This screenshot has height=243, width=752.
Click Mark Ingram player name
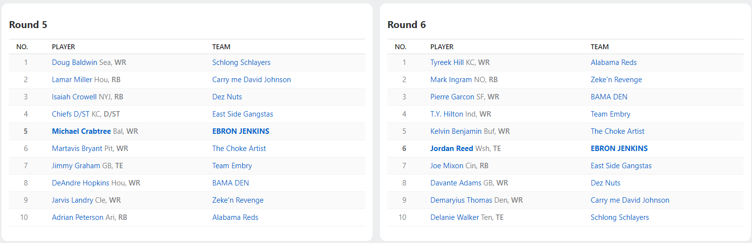451,80
